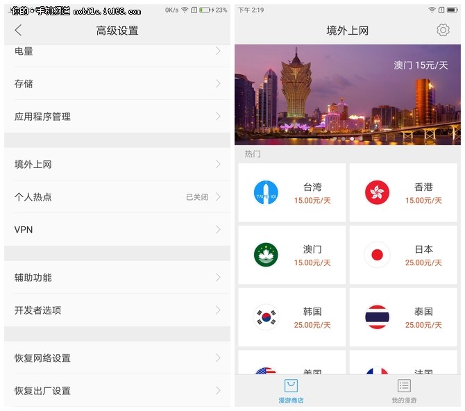
Task: Expand the 开发者选项 chevron arrow
Action: (x=218, y=310)
